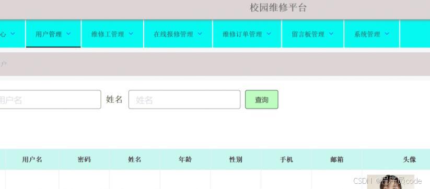
Task: Open the 留言板管理 menu
Action: click(312, 34)
